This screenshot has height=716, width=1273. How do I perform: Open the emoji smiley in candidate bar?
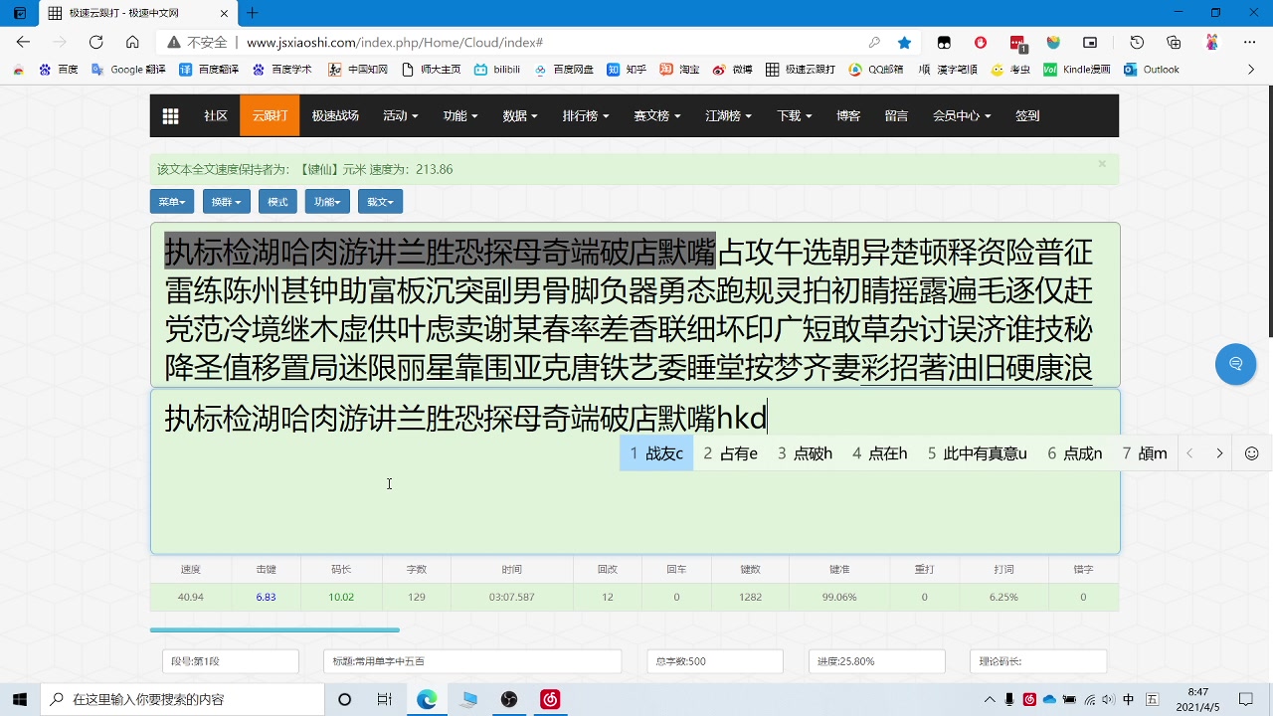coord(1251,453)
